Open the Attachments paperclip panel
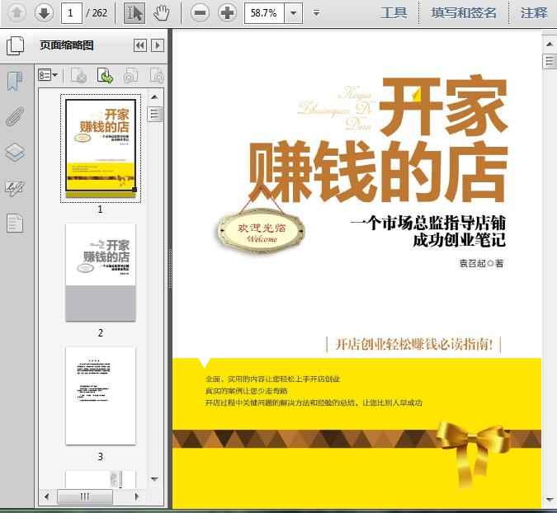 pos(15,116)
